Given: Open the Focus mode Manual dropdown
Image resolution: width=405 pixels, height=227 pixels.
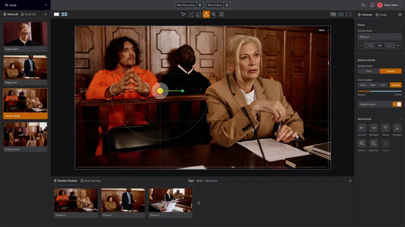Looking at the screenshot, I should [x=379, y=37].
